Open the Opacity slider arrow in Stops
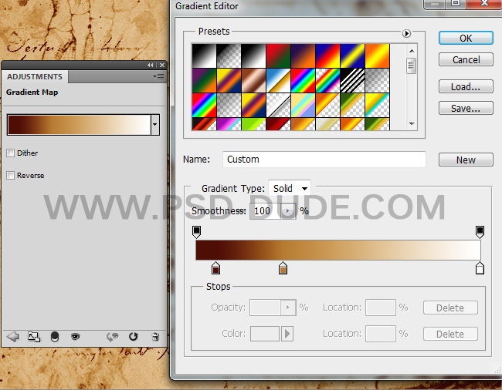The image size is (502, 390). click(288, 308)
